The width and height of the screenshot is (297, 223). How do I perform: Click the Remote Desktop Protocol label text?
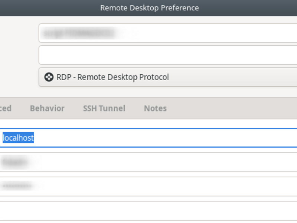pyautogui.click(x=123, y=77)
